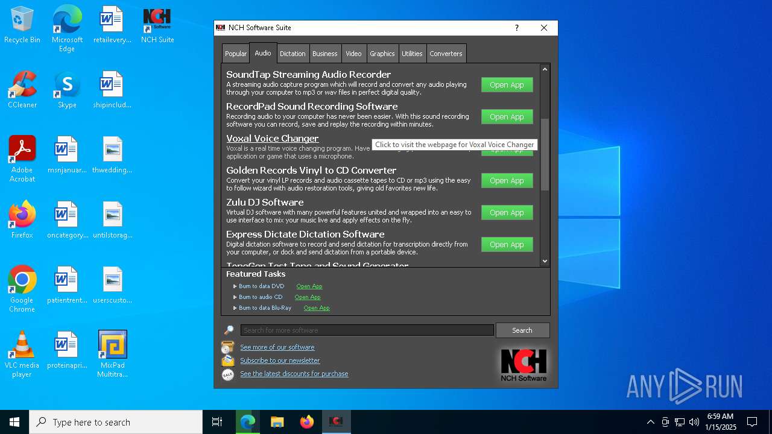Open App link for Burn to data Blu-Ray

pyautogui.click(x=317, y=308)
